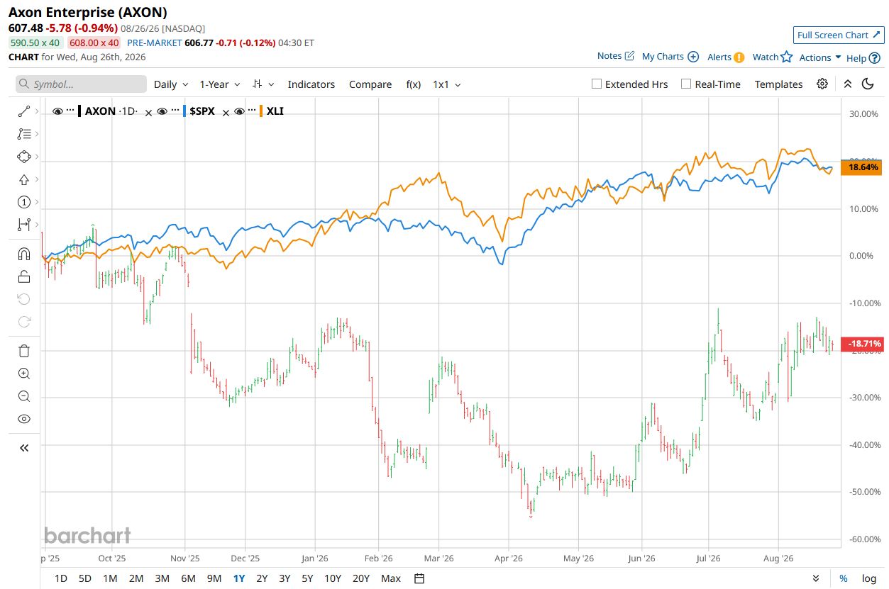Select the 5Y range tab
Image resolution: width=889 pixels, height=589 pixels.
tap(307, 578)
